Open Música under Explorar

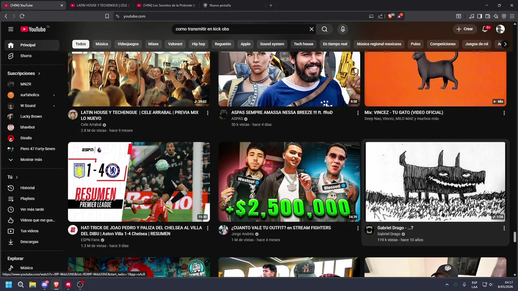(x=32, y=268)
